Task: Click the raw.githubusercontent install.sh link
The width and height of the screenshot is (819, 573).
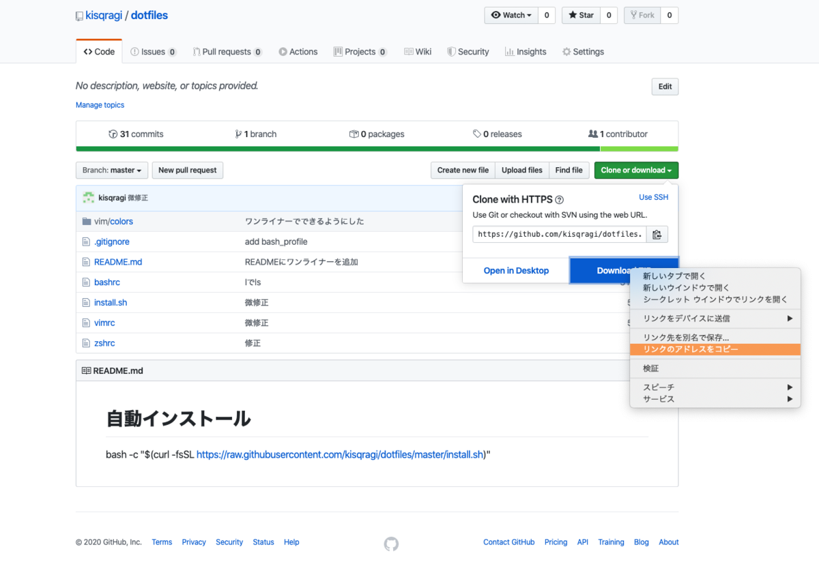Action: click(x=340, y=454)
